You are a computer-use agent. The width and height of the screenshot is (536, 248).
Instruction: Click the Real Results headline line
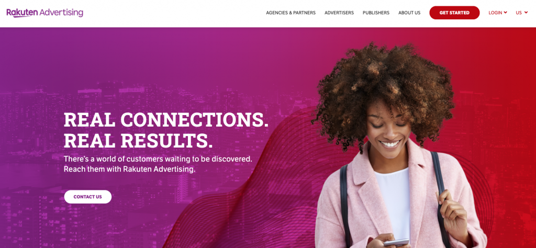[138, 140]
